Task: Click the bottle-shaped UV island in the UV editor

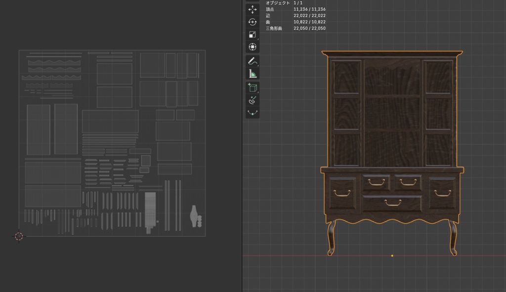Action: 195,216
